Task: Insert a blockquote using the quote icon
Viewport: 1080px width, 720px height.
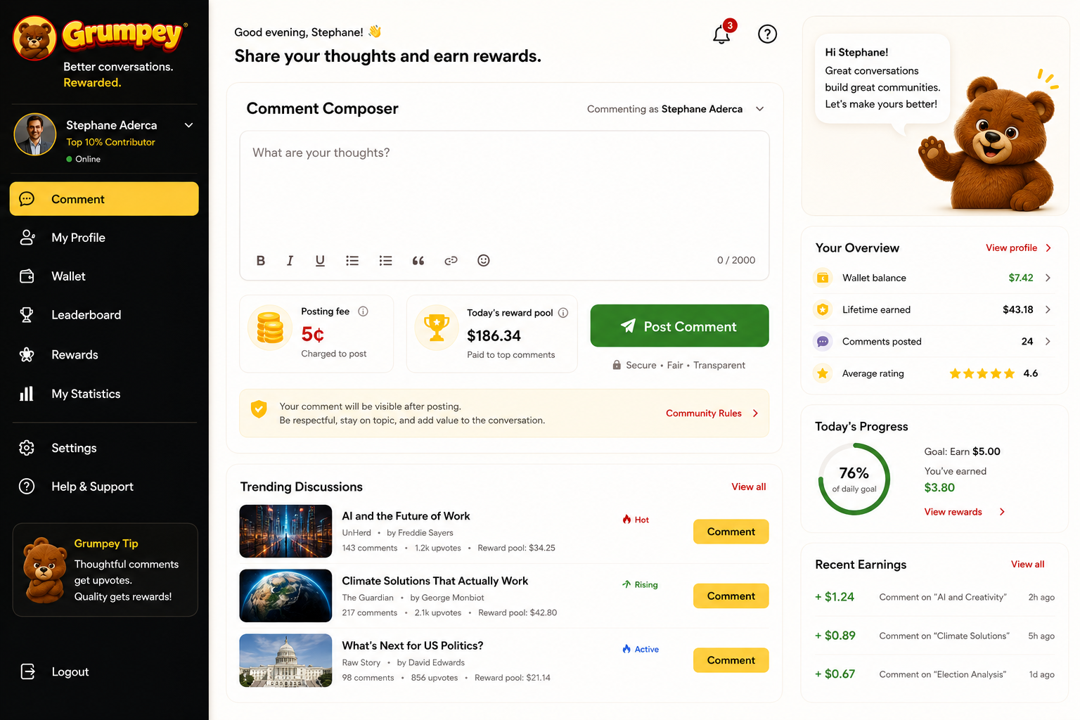Action: tap(418, 261)
